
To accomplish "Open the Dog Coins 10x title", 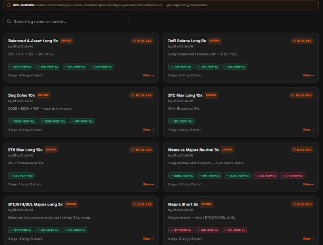I will pyautogui.click(x=21, y=95).
